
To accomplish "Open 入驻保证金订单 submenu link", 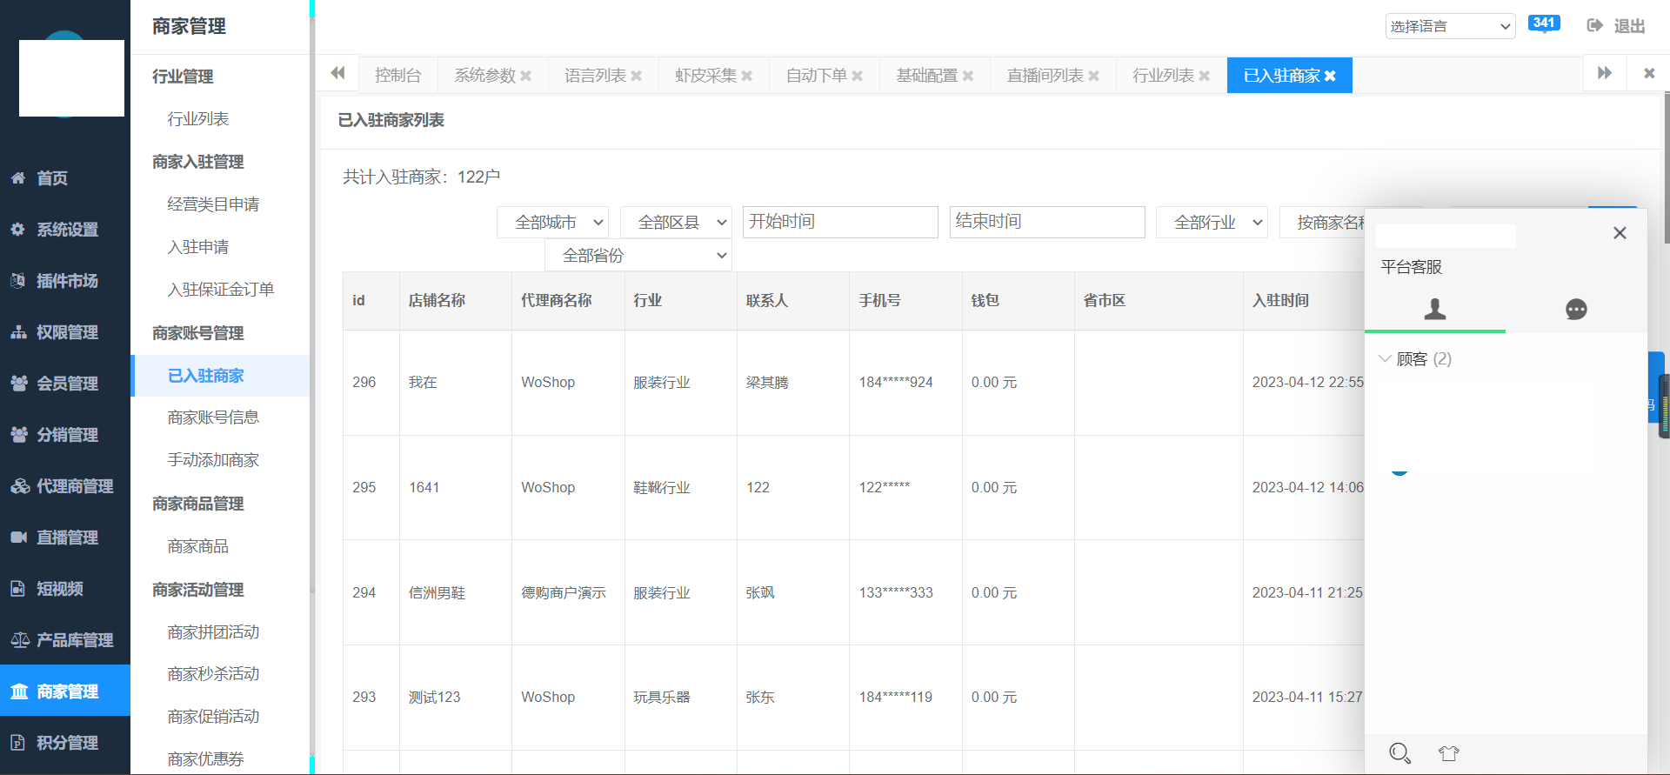I will [221, 290].
